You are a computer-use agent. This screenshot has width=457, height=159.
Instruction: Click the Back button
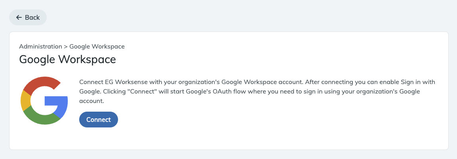coord(28,17)
